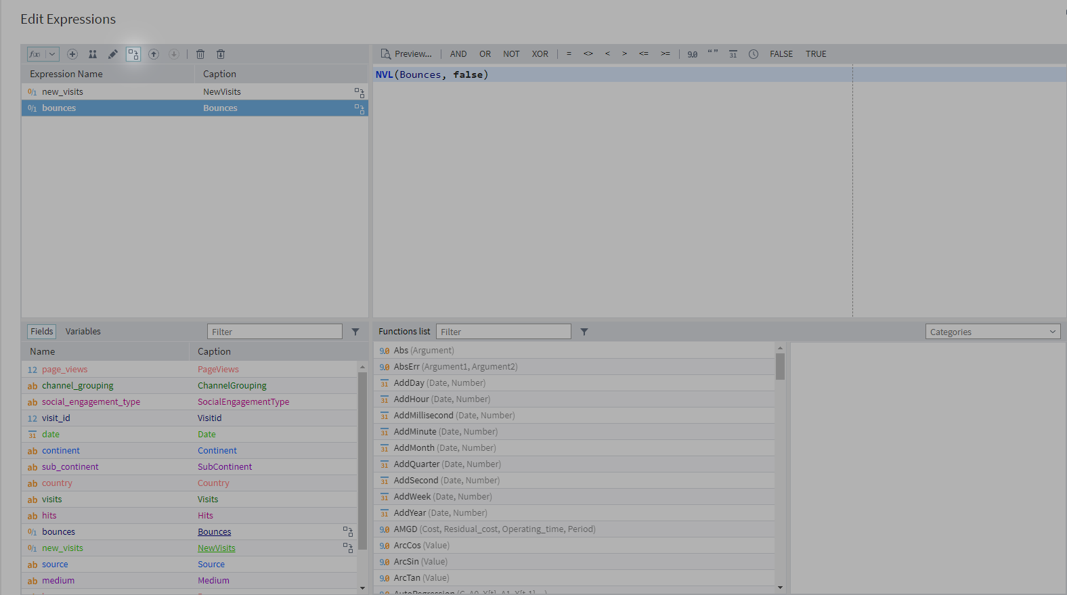Insert the FALSE constant
The image size is (1067, 595).
coord(781,54)
